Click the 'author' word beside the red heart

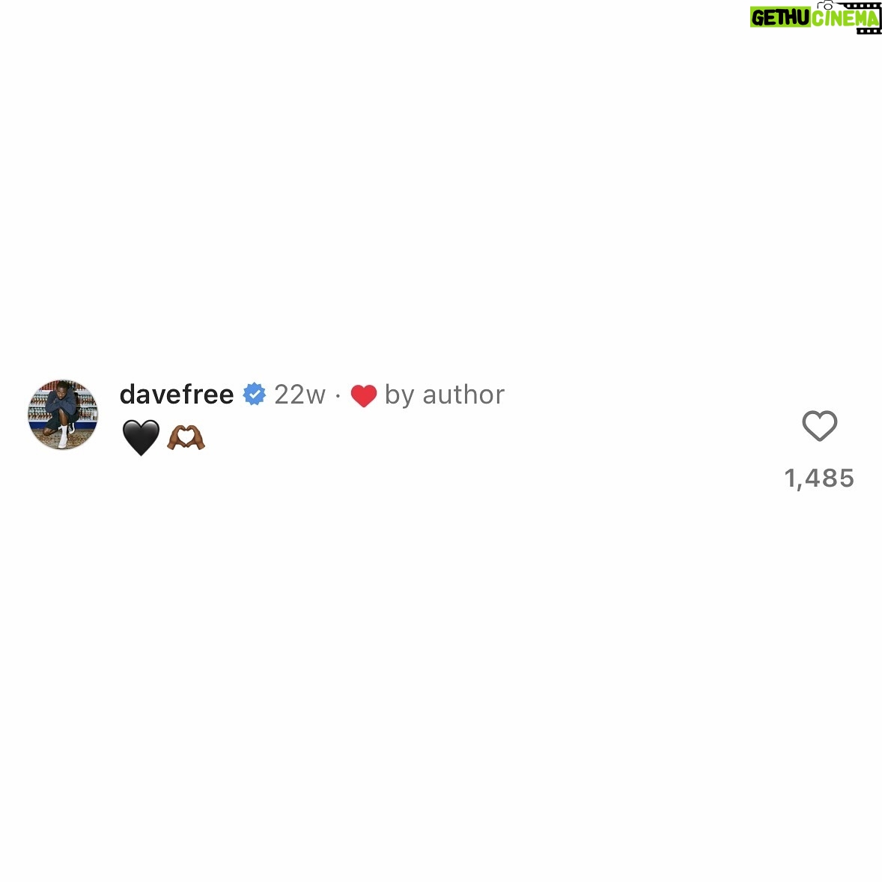(463, 395)
